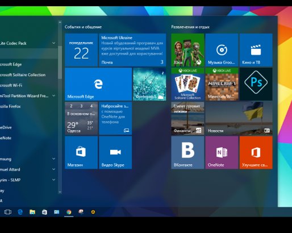
Task: Click the 'События и общение' group header
Action: pos(83,27)
